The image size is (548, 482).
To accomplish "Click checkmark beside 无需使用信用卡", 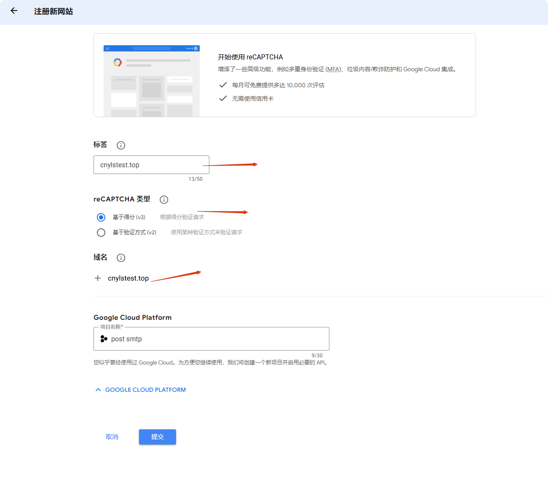I will pyautogui.click(x=223, y=99).
